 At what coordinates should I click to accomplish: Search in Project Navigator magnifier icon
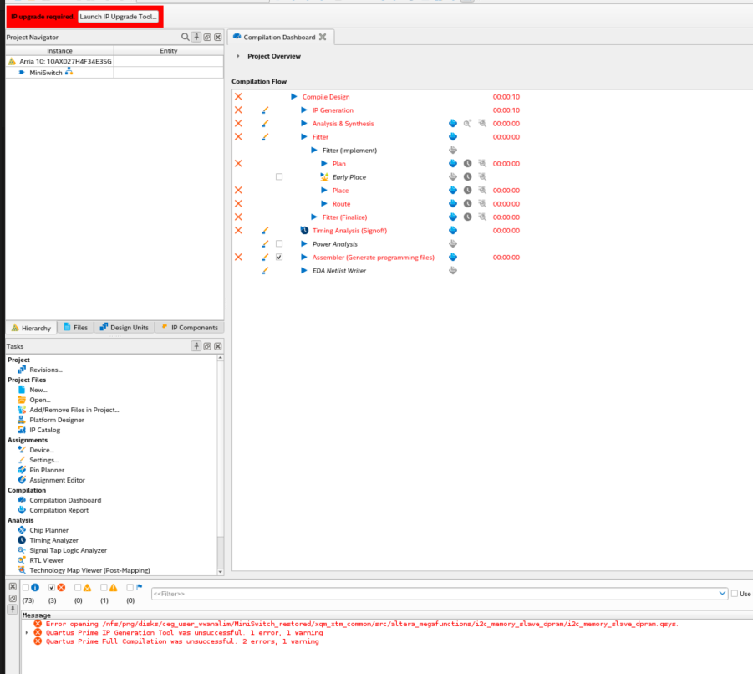coord(186,38)
